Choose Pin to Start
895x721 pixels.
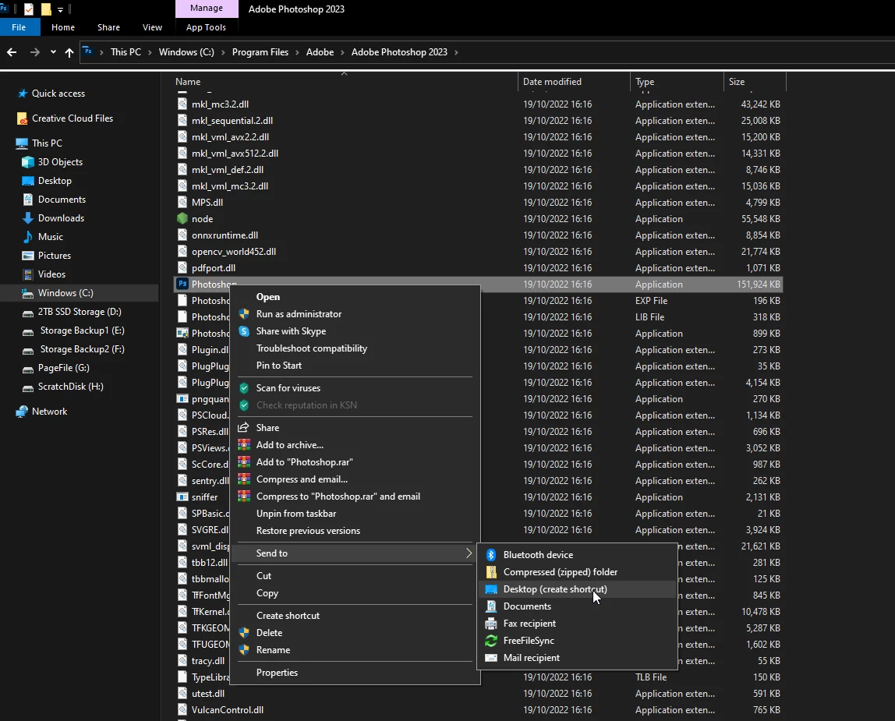pos(279,366)
